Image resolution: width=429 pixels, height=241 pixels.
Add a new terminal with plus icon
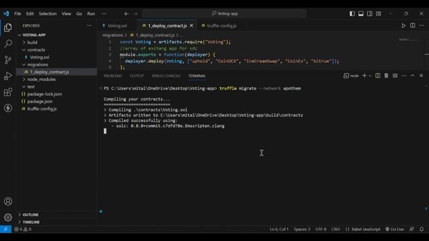click(x=364, y=76)
